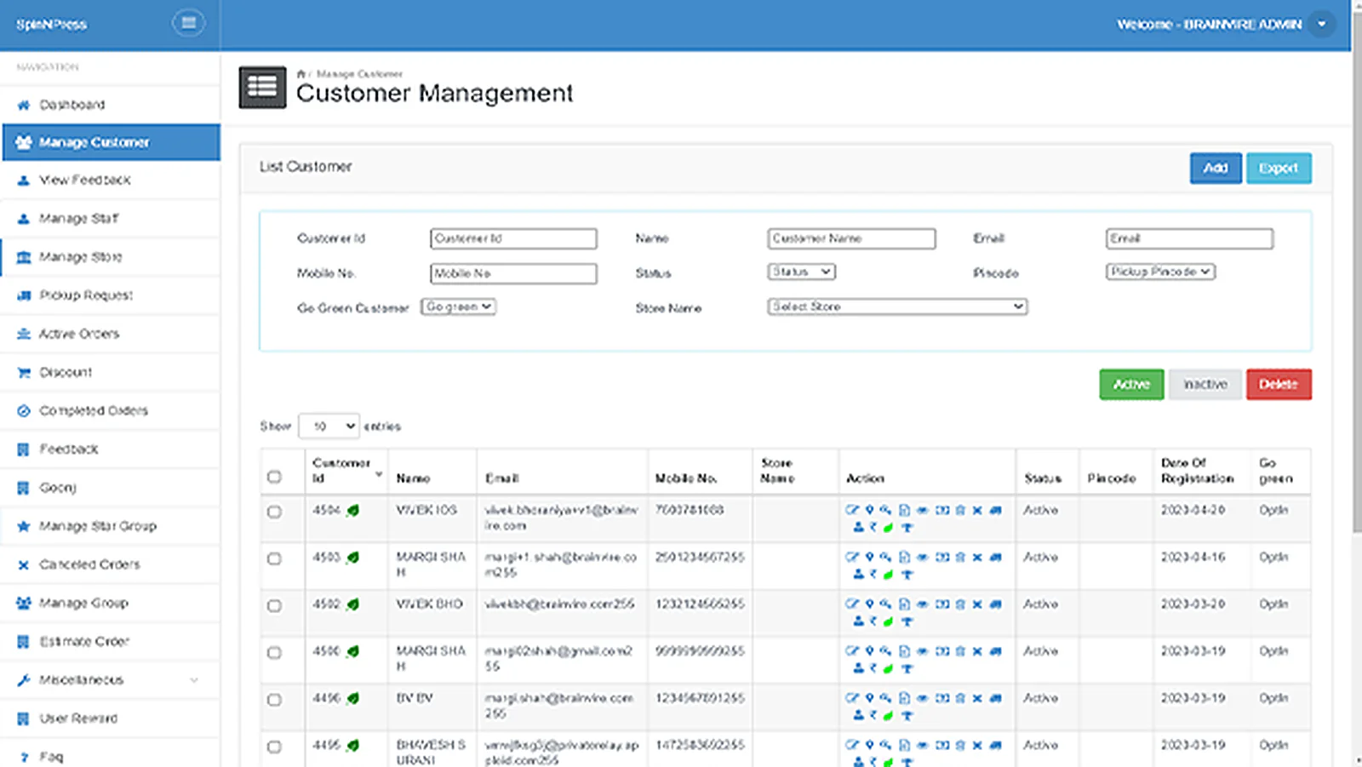This screenshot has height=767, width=1362.
Task: Open Dashboard in the sidebar
Action: 111,105
